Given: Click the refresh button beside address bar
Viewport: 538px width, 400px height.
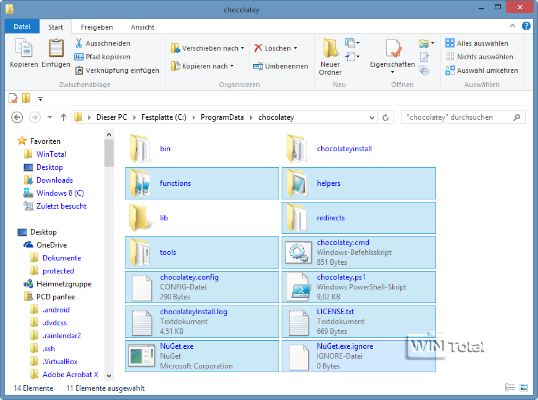Looking at the screenshot, I should (x=386, y=117).
